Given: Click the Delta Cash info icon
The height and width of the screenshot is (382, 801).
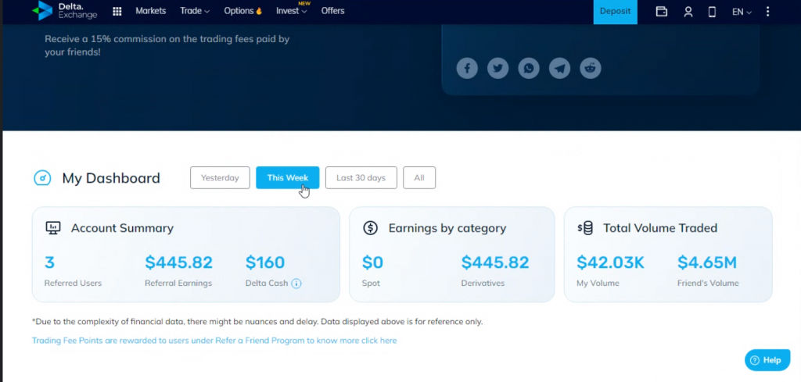Looking at the screenshot, I should tap(296, 283).
